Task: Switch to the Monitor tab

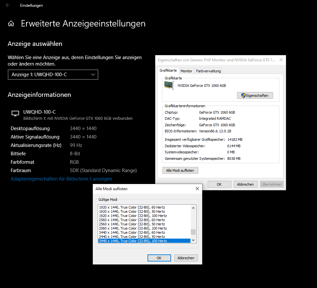Action: click(186, 71)
